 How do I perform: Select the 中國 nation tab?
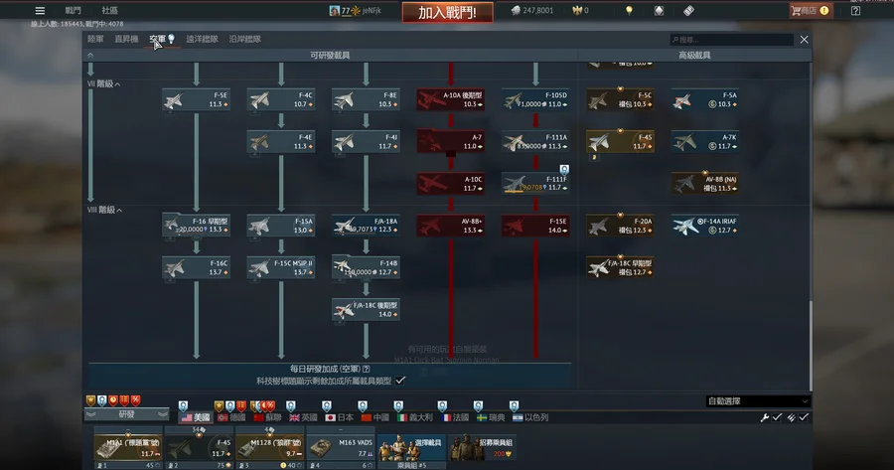pos(374,417)
